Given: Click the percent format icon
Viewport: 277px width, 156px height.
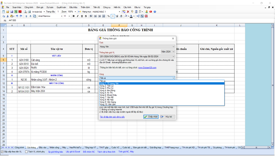Looking at the screenshot, I should click(108, 16).
